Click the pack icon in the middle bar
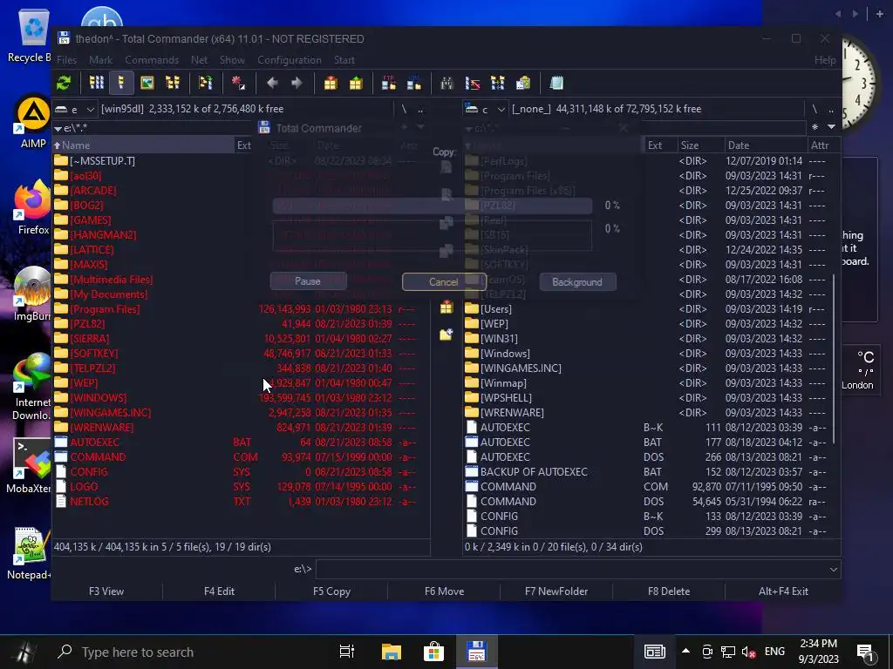Image resolution: width=893 pixels, height=669 pixels. (446, 307)
